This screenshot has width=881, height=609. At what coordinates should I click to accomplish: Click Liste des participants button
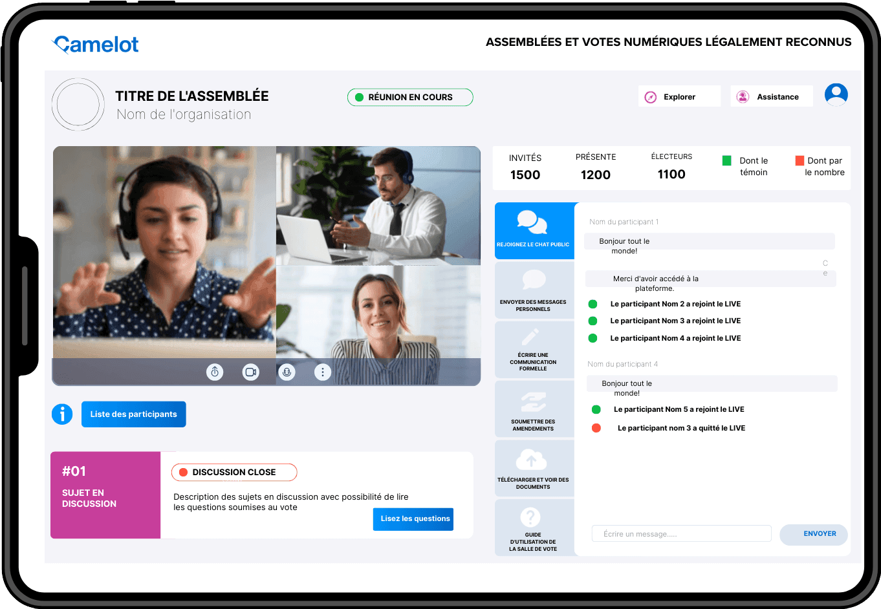pyautogui.click(x=134, y=414)
